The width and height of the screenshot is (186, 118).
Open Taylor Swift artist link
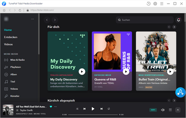click(x=26, y=110)
